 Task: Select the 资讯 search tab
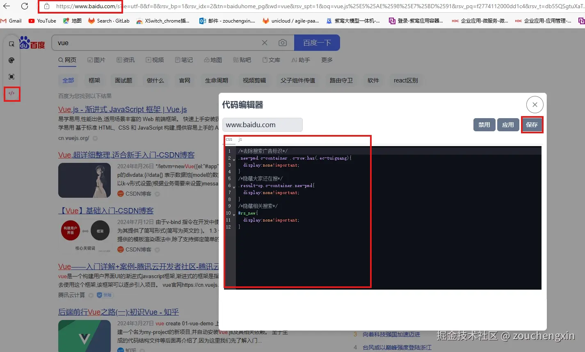(x=126, y=60)
